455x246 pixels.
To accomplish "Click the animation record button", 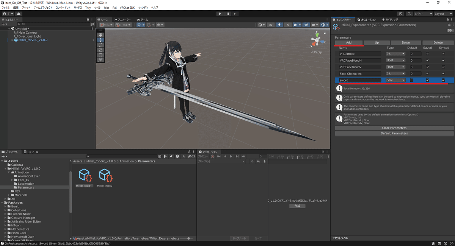I will 213,156.
